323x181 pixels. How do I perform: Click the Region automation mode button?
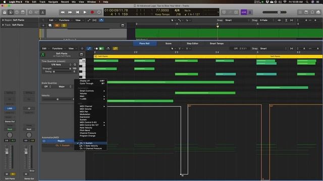pyautogui.click(x=61, y=141)
